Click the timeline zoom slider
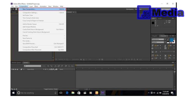 (x=82, y=89)
